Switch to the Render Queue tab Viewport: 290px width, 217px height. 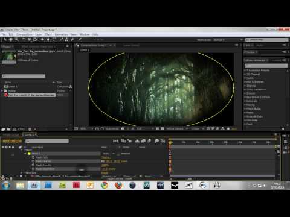[x=11, y=134]
